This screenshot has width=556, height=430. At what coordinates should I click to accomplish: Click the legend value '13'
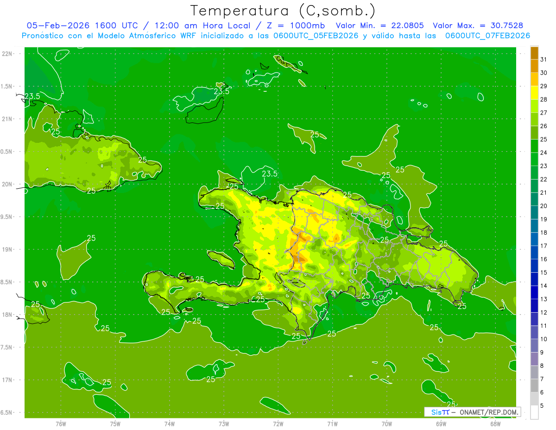[x=544, y=299]
